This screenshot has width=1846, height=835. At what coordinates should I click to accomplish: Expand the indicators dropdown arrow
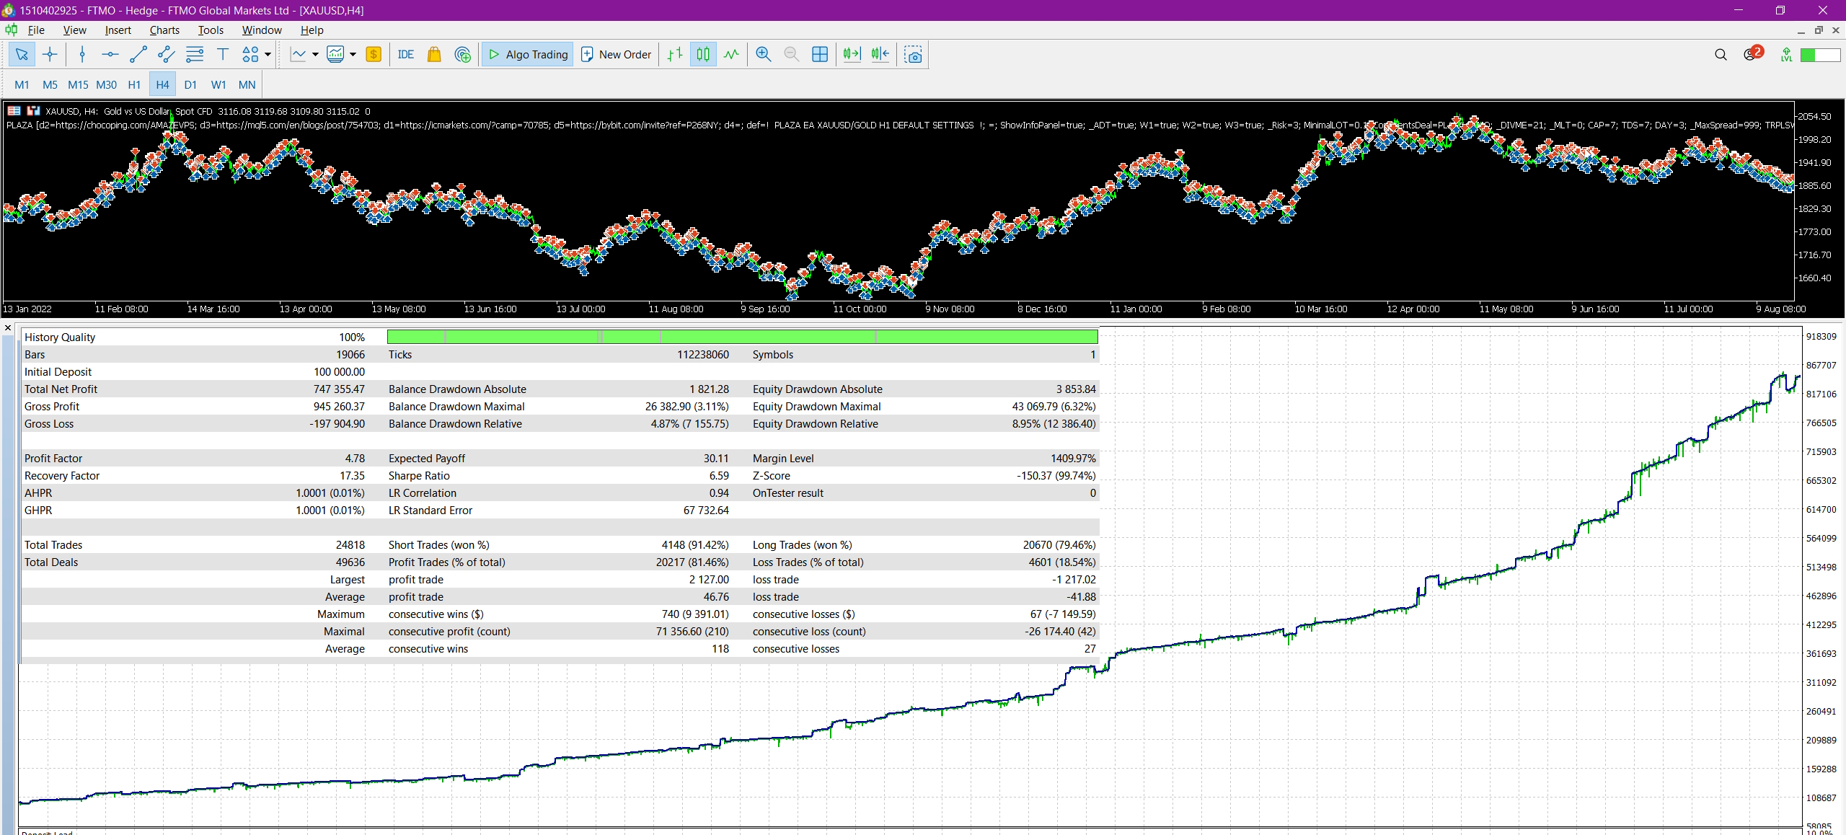[315, 54]
